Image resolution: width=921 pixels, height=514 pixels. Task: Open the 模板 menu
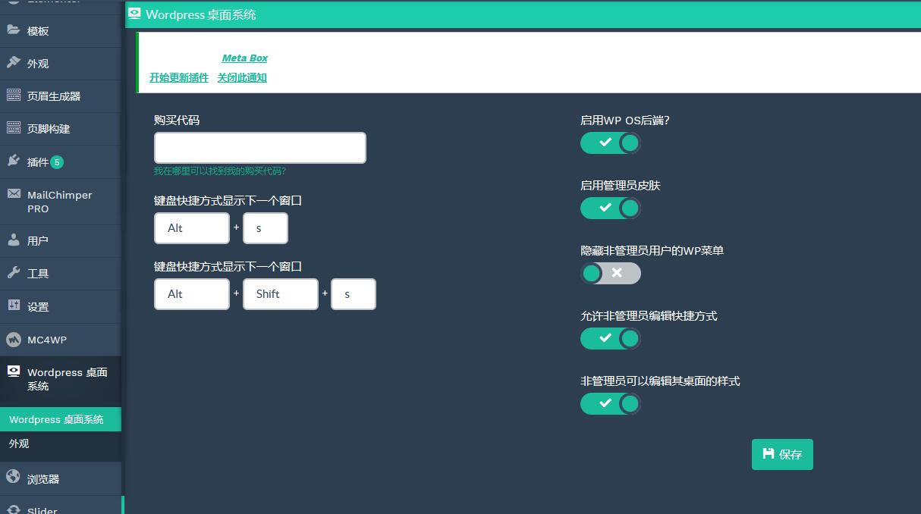coord(61,31)
